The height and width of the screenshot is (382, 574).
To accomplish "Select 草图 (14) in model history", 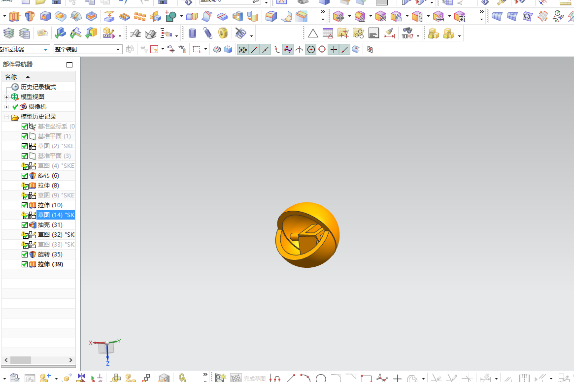I will tap(56, 215).
